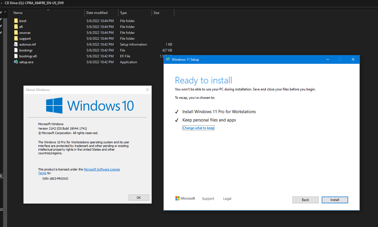Click the Microsoft logo in Setup window
This screenshot has width=378, height=227.
pos(185,199)
